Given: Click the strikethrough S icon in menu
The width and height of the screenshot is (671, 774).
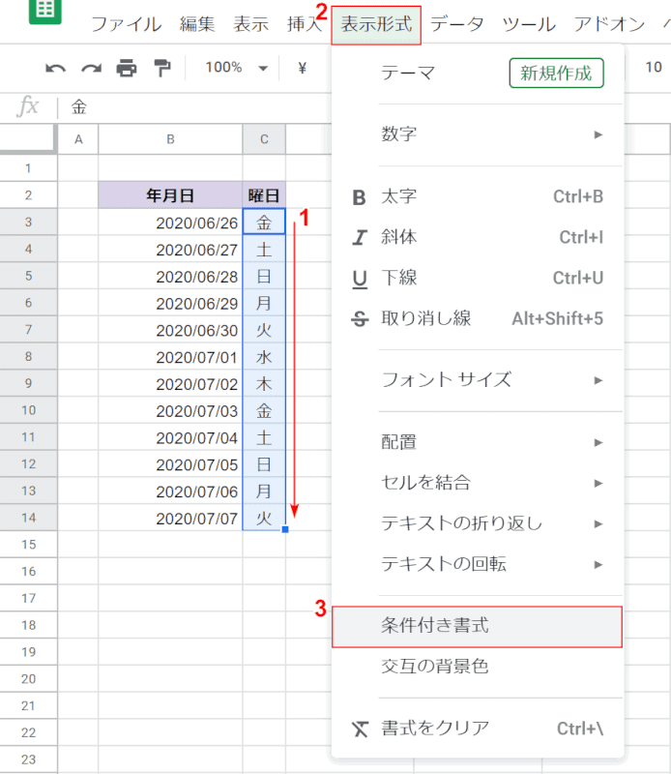Looking at the screenshot, I should click(360, 319).
